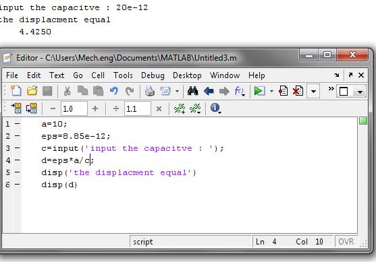
Task: Toggle breakpoint dash on line 3
Action: click(x=18, y=148)
